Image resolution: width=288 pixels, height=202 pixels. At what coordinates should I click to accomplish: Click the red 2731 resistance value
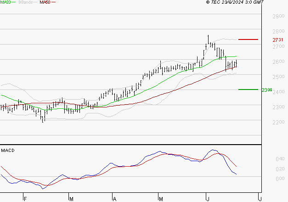tap(278, 39)
